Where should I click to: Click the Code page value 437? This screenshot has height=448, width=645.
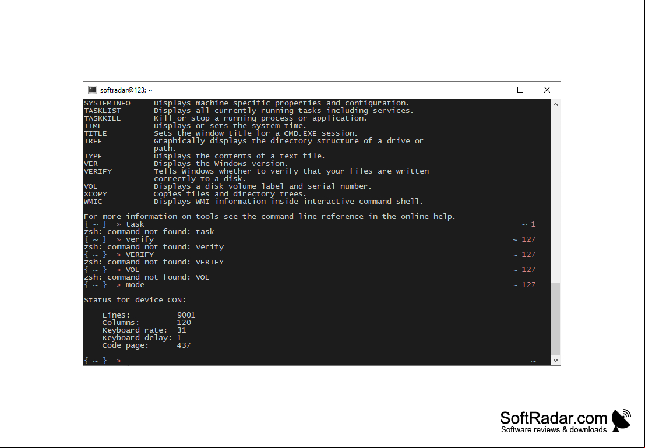pos(184,345)
